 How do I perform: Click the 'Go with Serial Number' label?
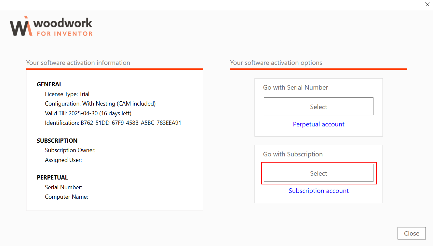[x=295, y=87]
